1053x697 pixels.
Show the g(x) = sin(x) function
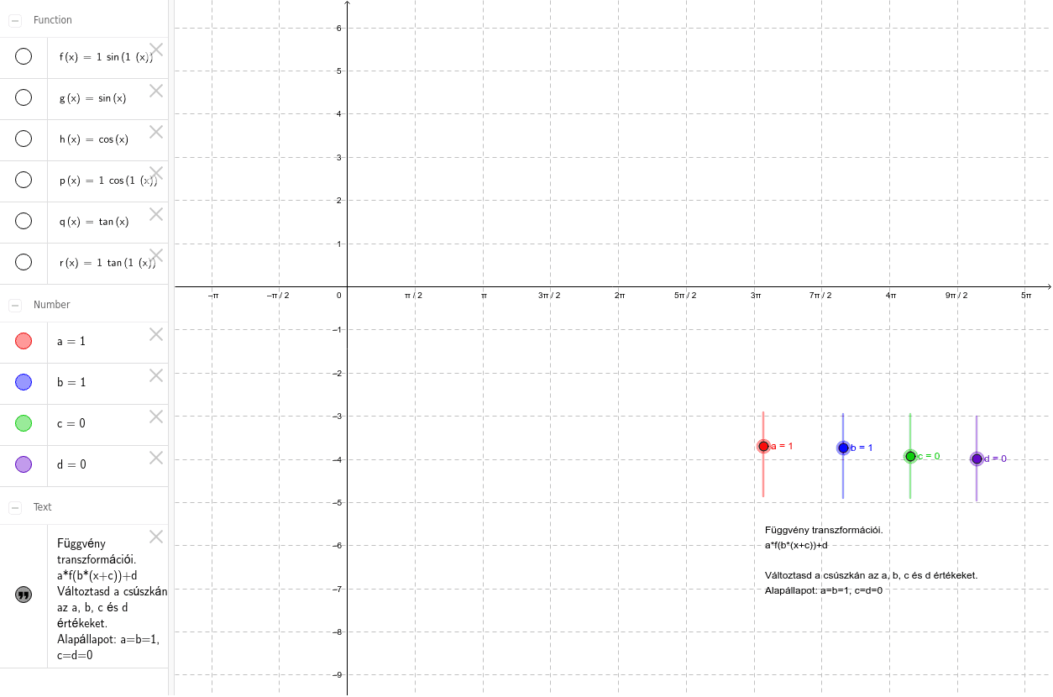pos(24,97)
